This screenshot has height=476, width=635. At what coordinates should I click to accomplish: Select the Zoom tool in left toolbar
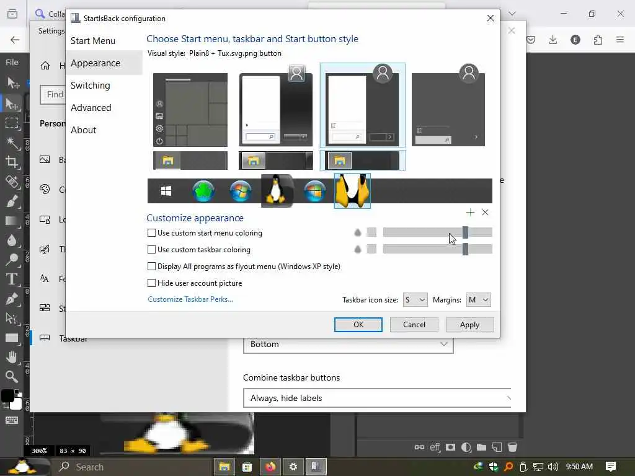[x=12, y=376]
